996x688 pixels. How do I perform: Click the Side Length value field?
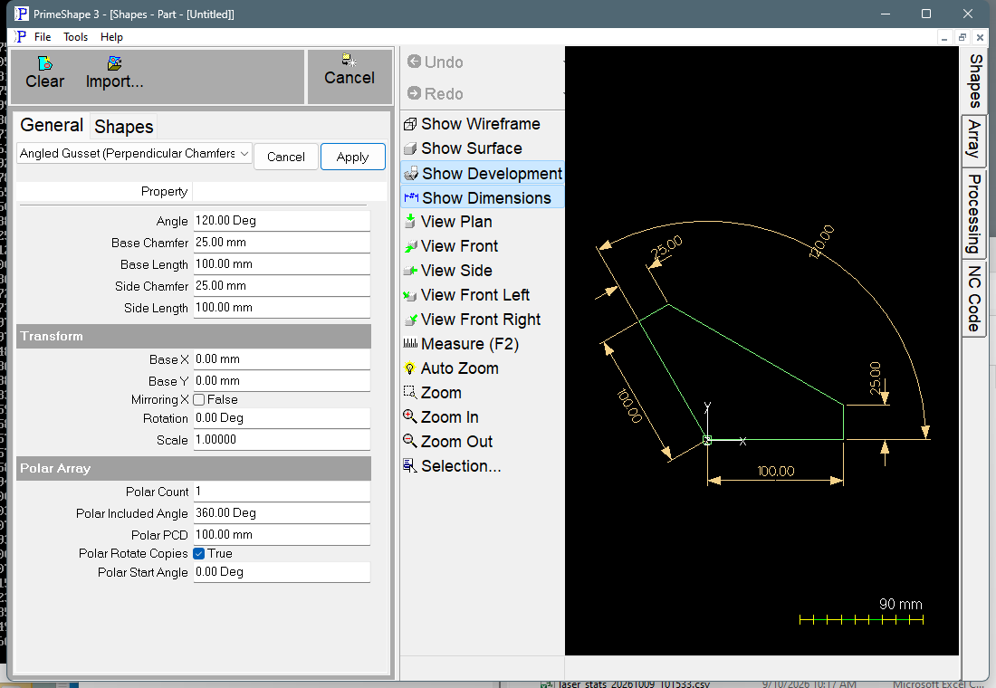tap(282, 308)
